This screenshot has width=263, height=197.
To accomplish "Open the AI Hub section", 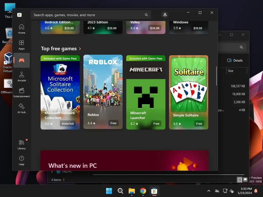I will pos(22,109).
